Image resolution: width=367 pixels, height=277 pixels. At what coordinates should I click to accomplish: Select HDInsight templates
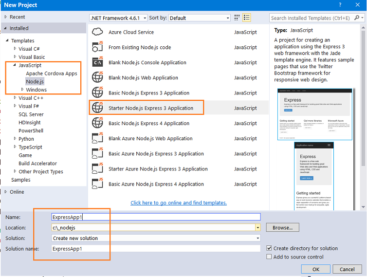point(30,123)
